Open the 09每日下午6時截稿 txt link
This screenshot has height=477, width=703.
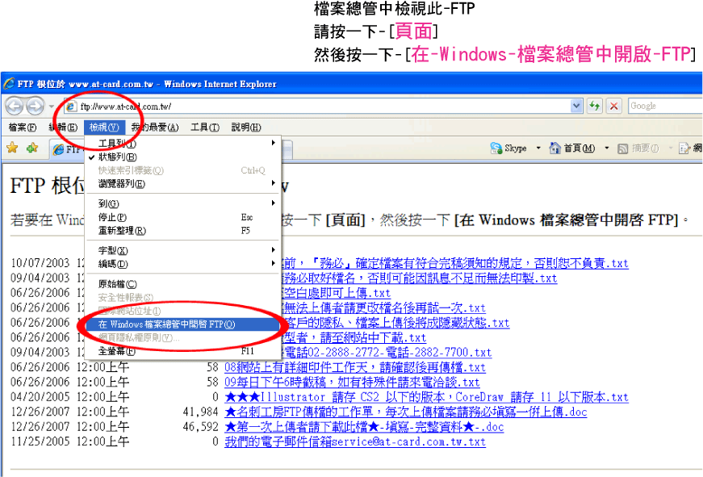(352, 383)
